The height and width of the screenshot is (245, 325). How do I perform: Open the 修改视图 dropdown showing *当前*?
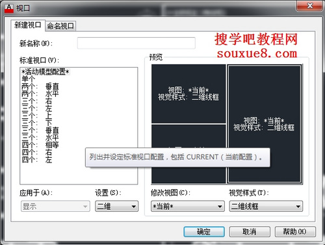click(x=188, y=206)
